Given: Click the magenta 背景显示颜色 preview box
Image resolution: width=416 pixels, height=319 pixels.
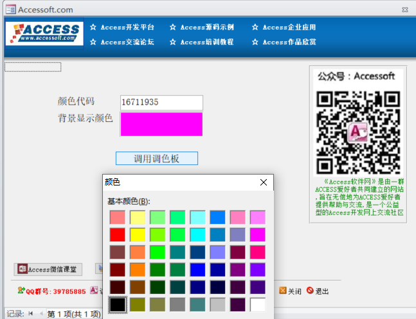Looking at the screenshot, I should [x=161, y=125].
